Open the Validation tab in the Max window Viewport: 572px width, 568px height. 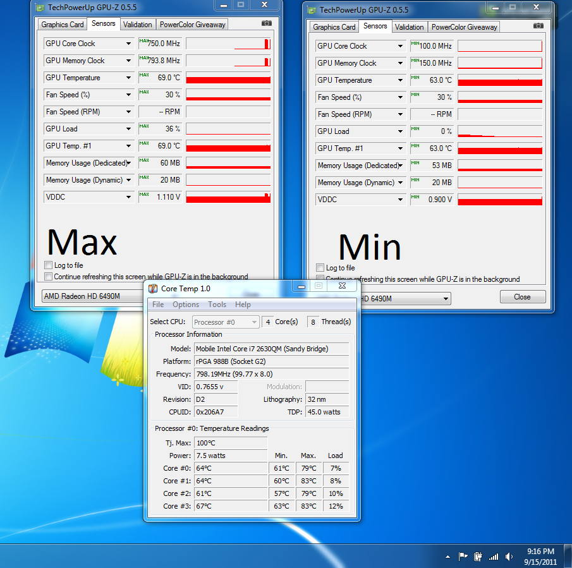(x=138, y=25)
